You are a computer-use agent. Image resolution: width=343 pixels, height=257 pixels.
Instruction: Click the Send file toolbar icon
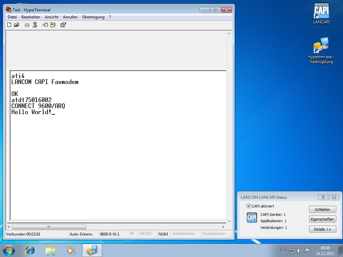(x=45, y=25)
